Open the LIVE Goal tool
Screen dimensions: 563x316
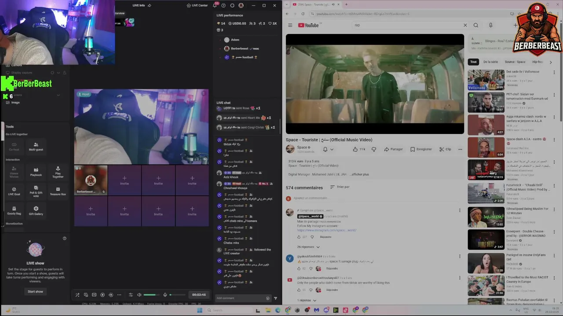14,191
